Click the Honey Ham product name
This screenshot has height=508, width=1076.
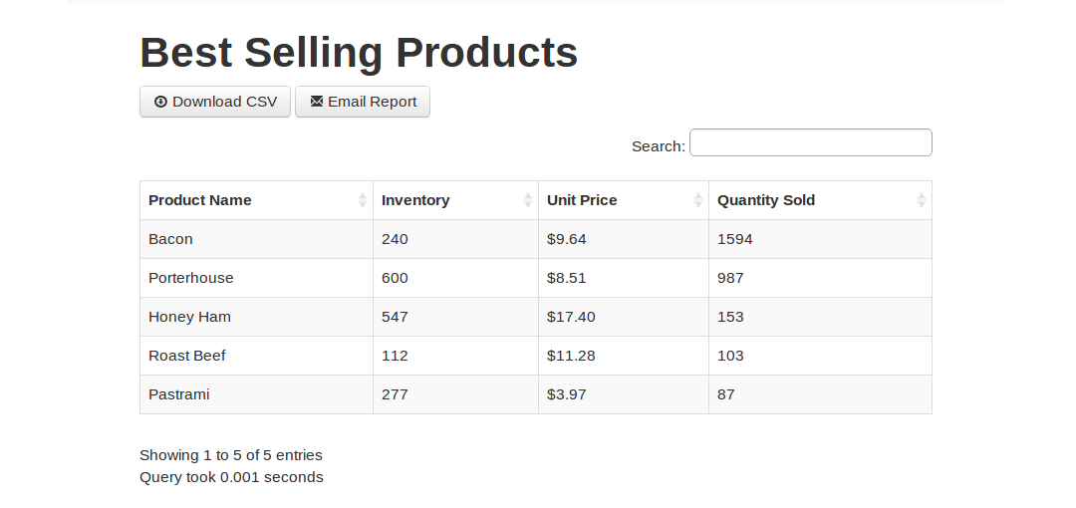coord(189,317)
